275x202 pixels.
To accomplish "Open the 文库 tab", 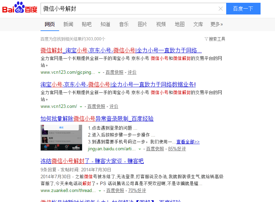I will click(x=198, y=24).
